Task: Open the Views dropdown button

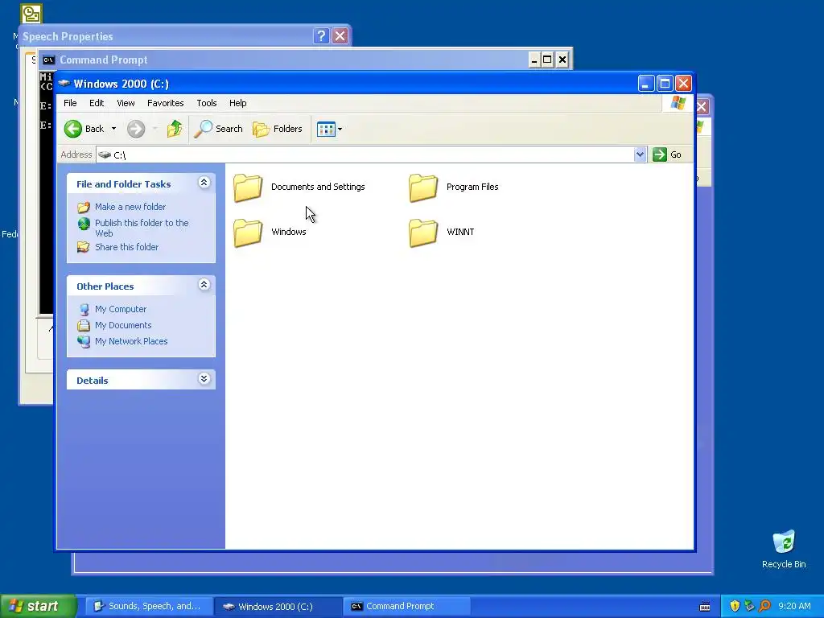Action: click(x=329, y=129)
